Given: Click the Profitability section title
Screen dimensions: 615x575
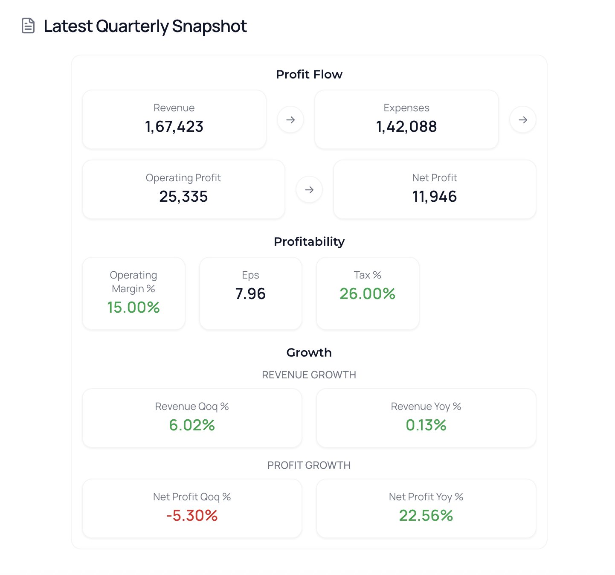Looking at the screenshot, I should point(309,241).
